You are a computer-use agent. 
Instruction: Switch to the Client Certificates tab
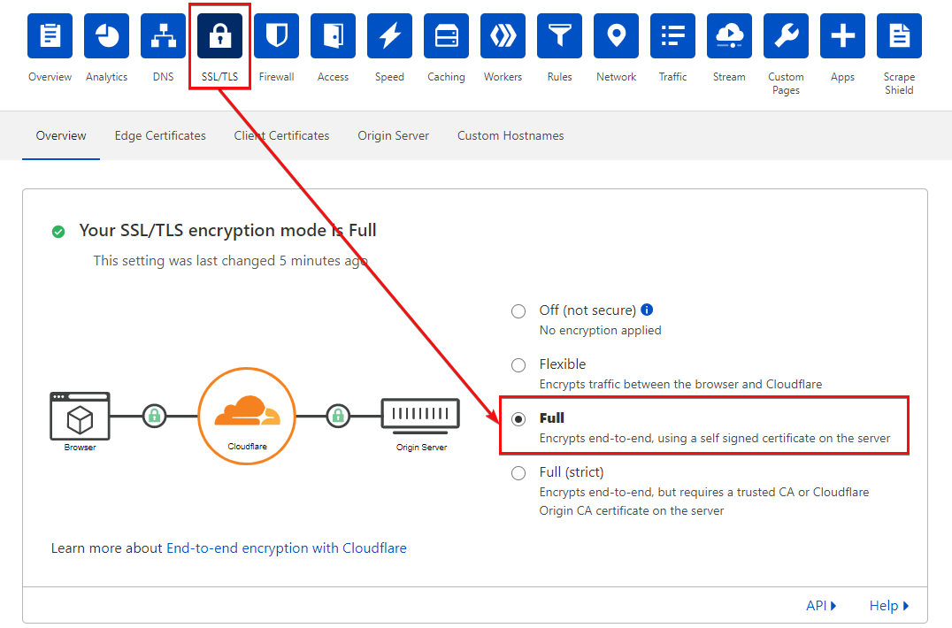[281, 136]
